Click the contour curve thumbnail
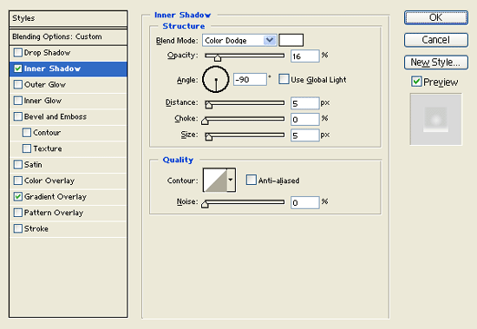Screen dimensions: 477x329 (215, 180)
